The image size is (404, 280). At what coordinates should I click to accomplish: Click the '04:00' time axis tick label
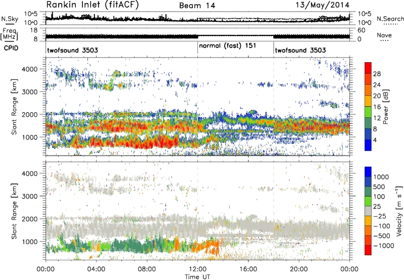tap(96, 269)
